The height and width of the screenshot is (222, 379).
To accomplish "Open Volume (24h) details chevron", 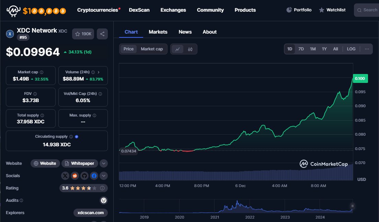I will [x=99, y=72].
